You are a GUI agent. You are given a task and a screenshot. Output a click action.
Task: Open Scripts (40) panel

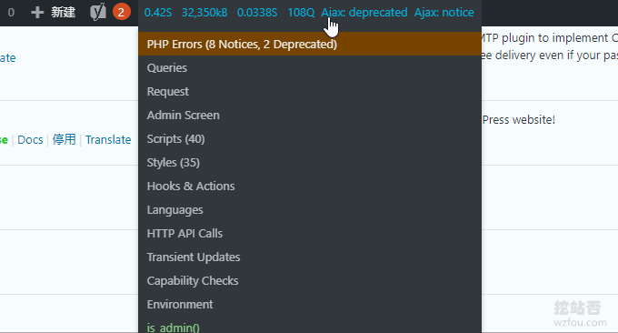309,138
